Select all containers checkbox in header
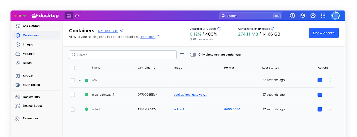The width and height of the screenshot is (357, 137). [73, 68]
